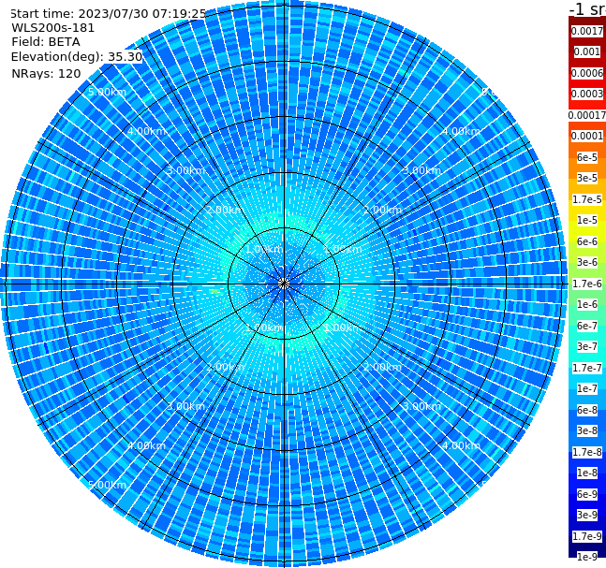Click the 1.7e-5 colorbar value
606x568 pixels.
point(587,199)
